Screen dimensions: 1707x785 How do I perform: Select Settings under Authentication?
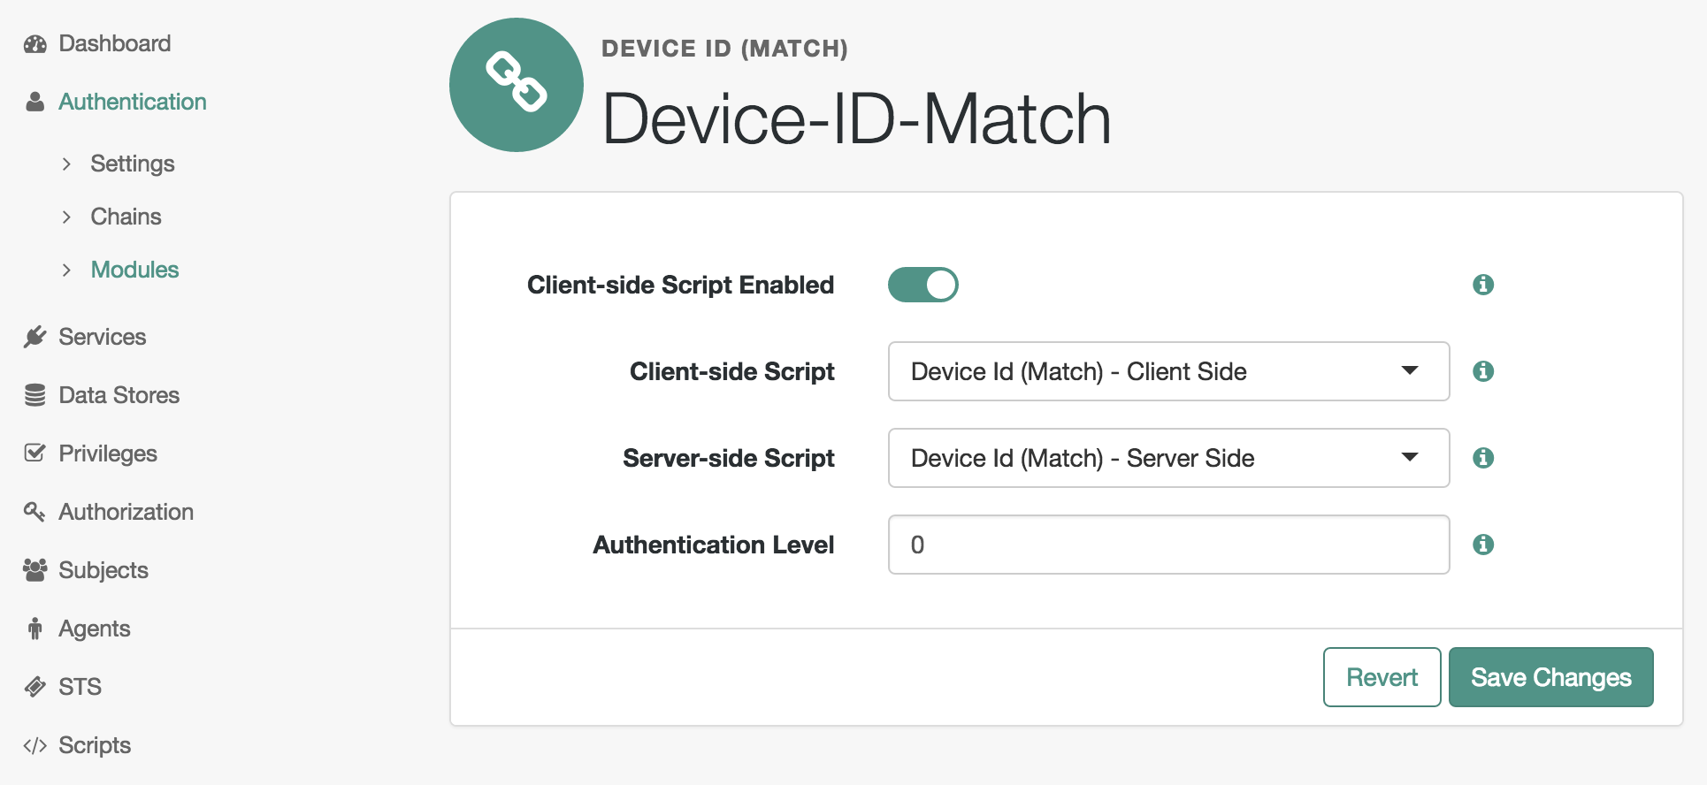pos(133,164)
